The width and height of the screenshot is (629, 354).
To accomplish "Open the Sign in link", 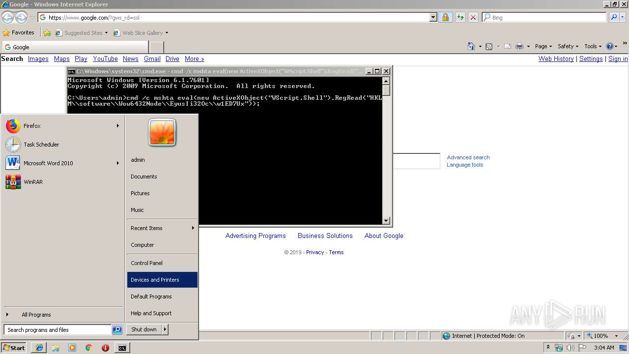I will tap(618, 59).
